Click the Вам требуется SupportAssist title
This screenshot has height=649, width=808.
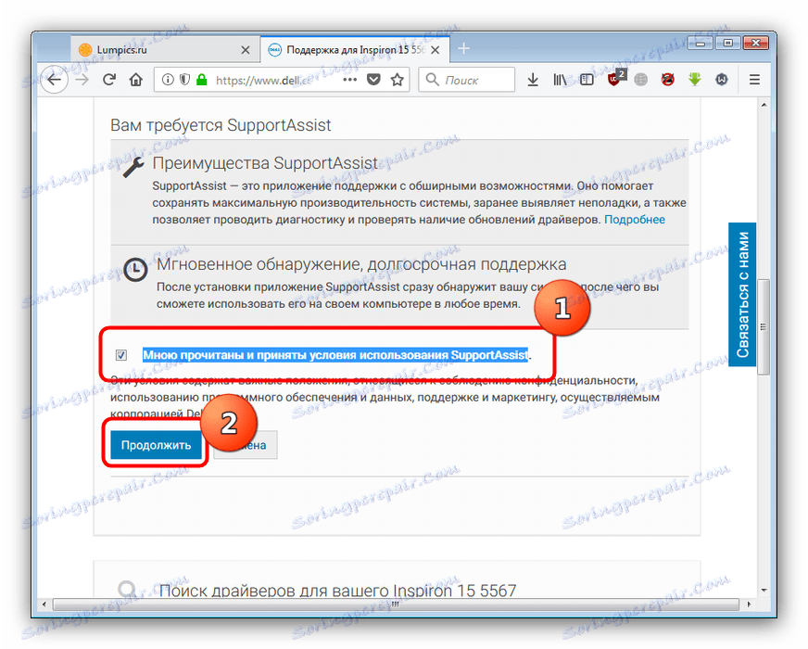[x=221, y=125]
